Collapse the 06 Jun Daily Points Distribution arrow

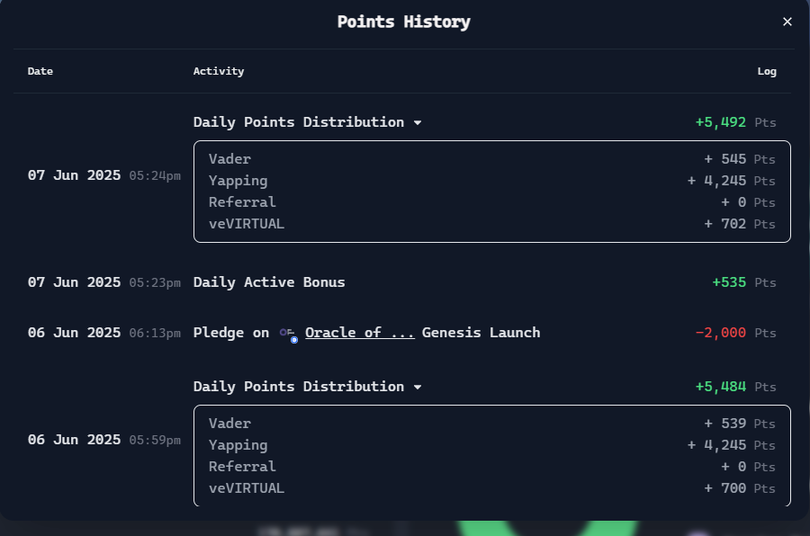418,388
